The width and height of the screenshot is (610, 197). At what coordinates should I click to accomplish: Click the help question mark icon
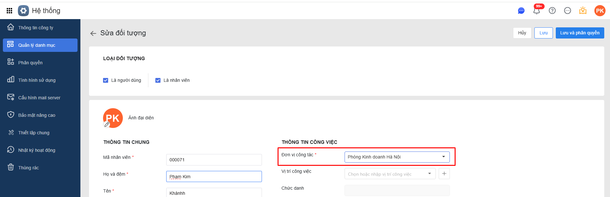coord(552,11)
